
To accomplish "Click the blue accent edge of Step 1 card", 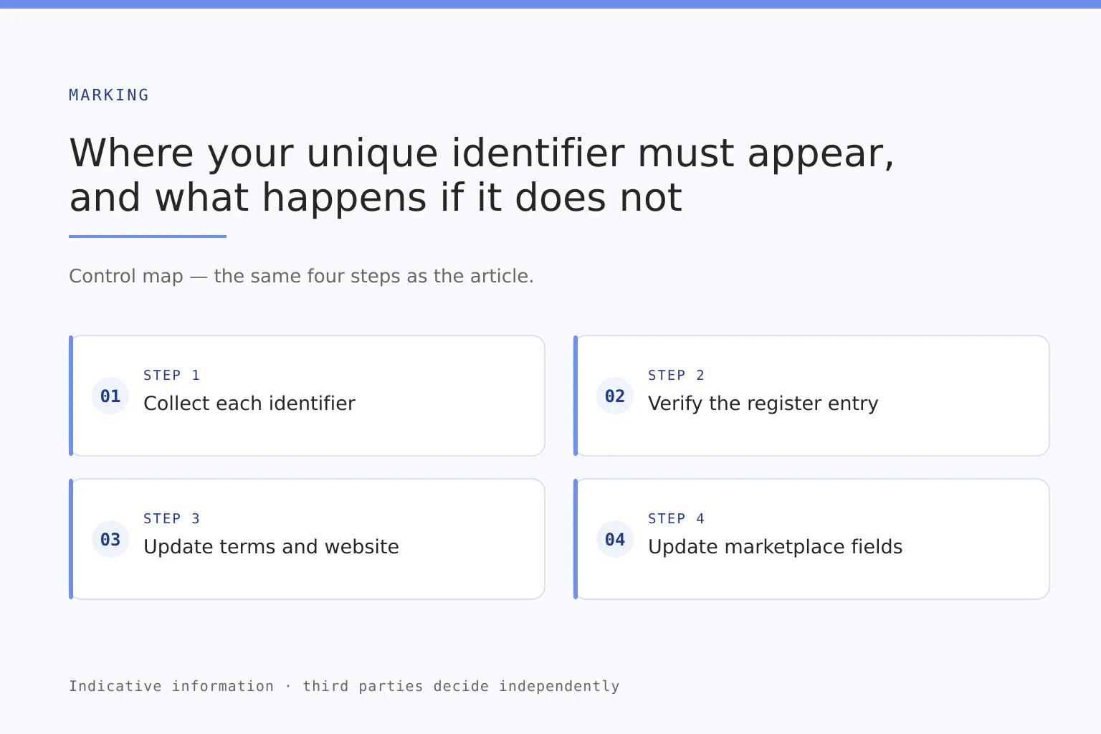I will (x=71, y=396).
